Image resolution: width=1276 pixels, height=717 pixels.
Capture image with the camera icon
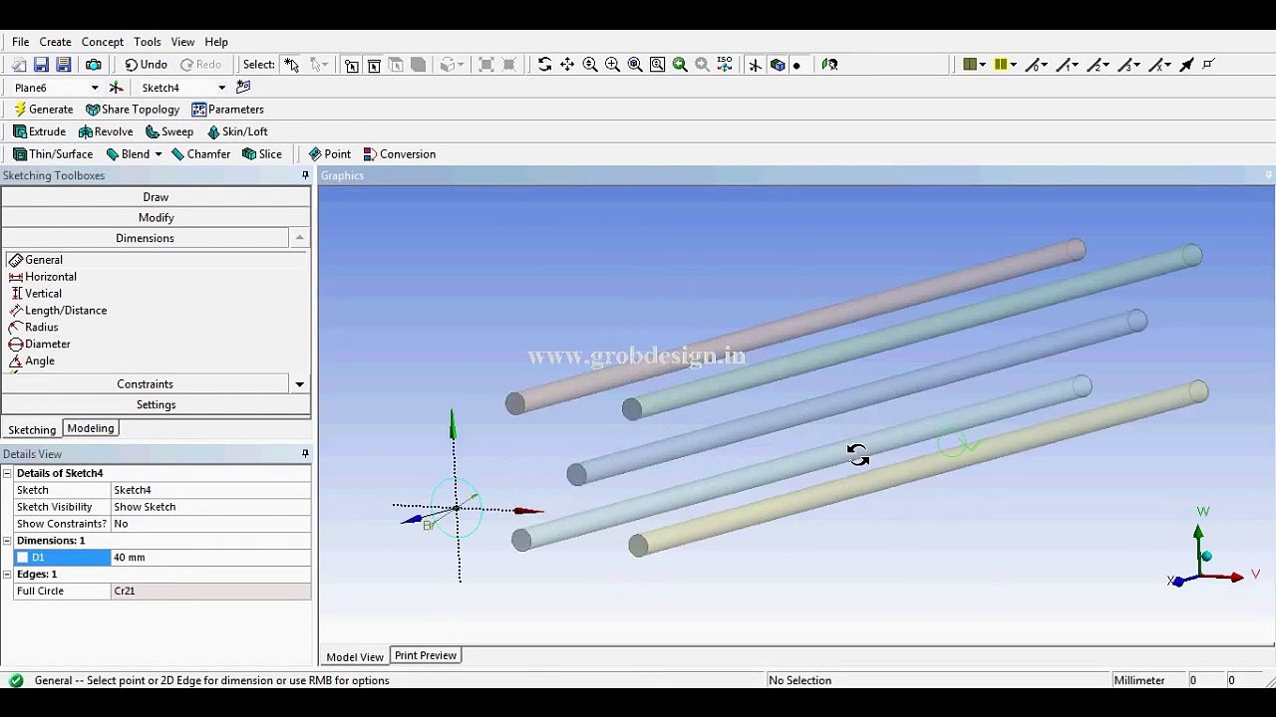coord(94,65)
